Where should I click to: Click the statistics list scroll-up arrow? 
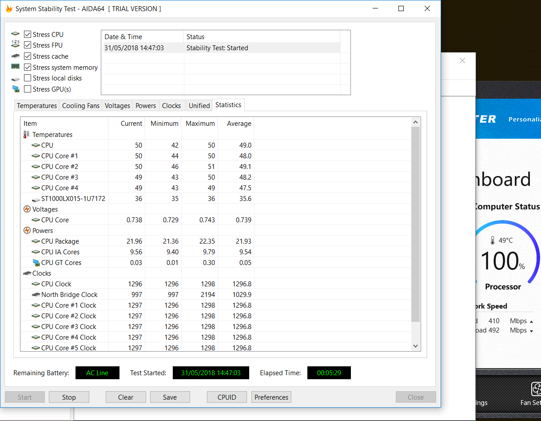click(x=415, y=122)
